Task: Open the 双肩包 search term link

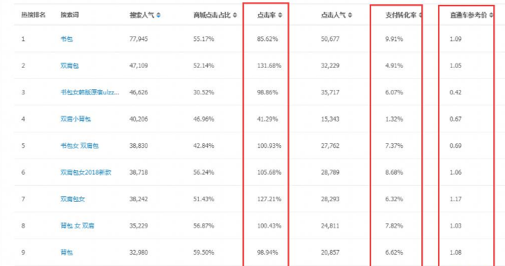Action: click(70, 66)
